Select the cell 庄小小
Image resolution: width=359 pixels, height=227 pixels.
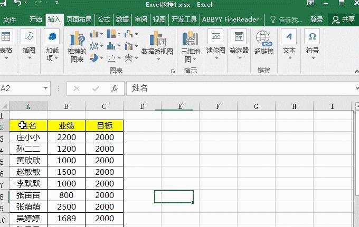pos(28,137)
